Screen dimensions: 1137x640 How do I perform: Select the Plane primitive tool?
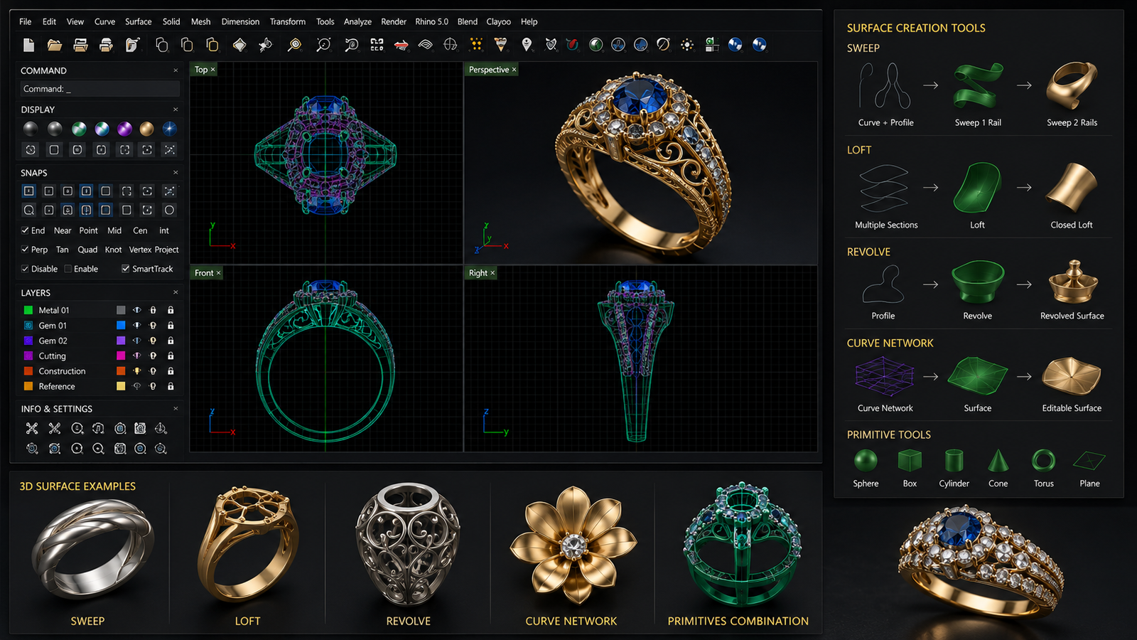(1089, 461)
